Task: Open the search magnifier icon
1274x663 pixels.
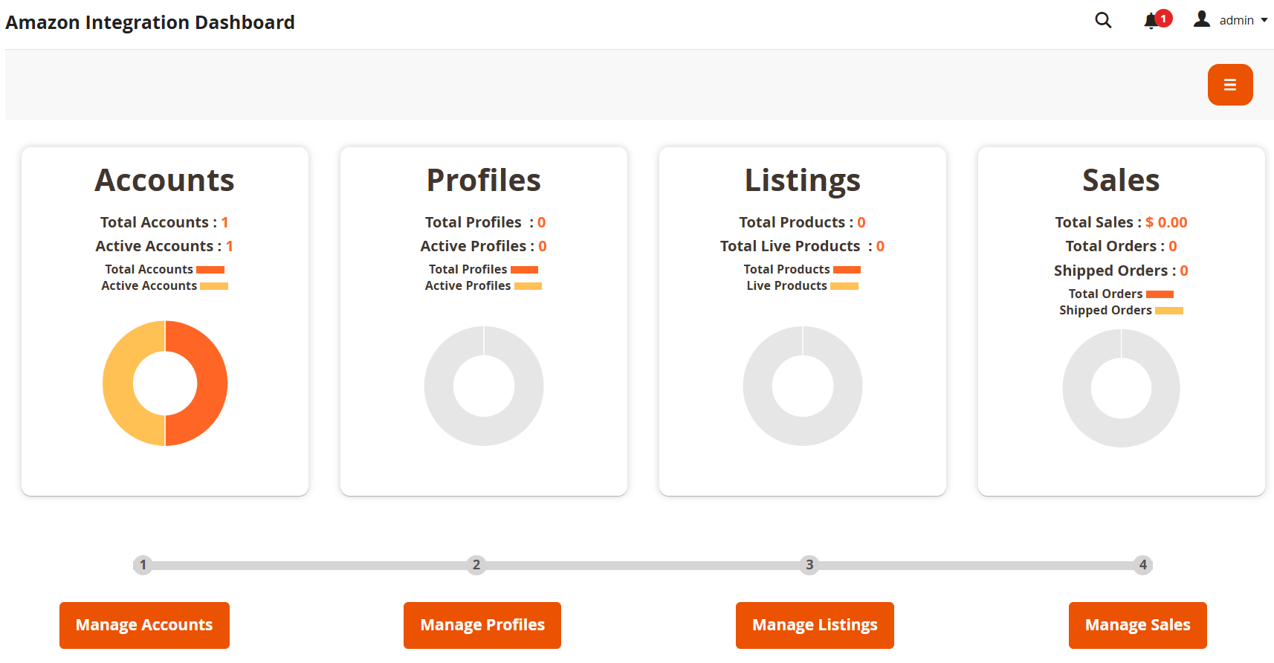Action: coord(1103,20)
